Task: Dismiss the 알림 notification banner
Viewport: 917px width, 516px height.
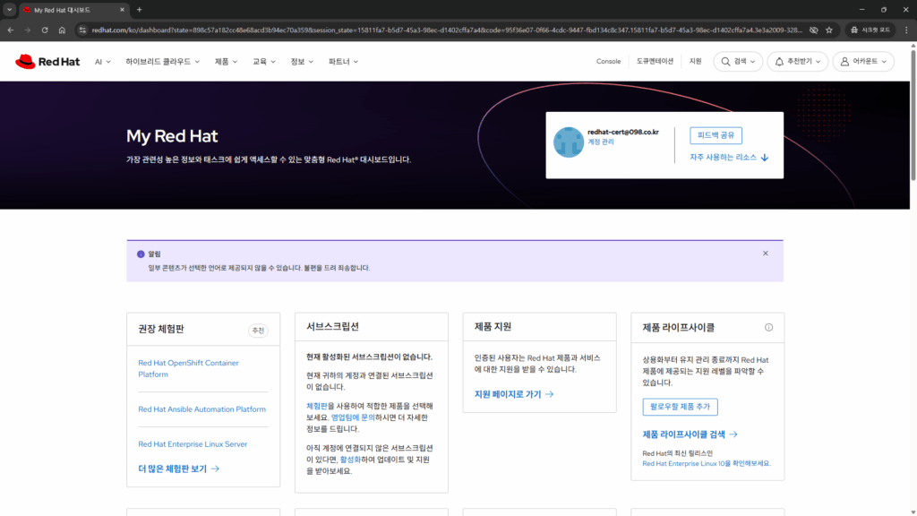Action: [x=765, y=254]
